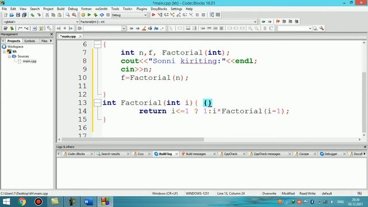Select main.cpp in the project tree
This screenshot has width=368, height=207.
(x=29, y=62)
